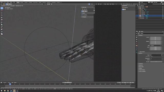The image size is (164, 92).
Task: Collapse the Workspace section in the sidebar
Action: [84, 17]
